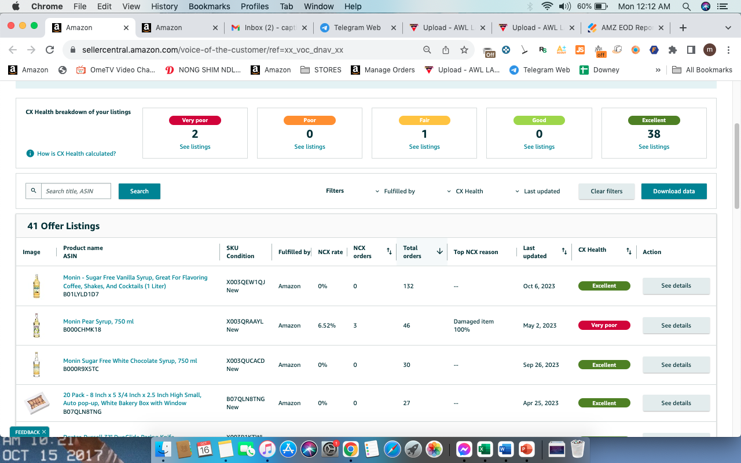
Task: Launch FaceTime from the Dock
Action: [x=247, y=449]
